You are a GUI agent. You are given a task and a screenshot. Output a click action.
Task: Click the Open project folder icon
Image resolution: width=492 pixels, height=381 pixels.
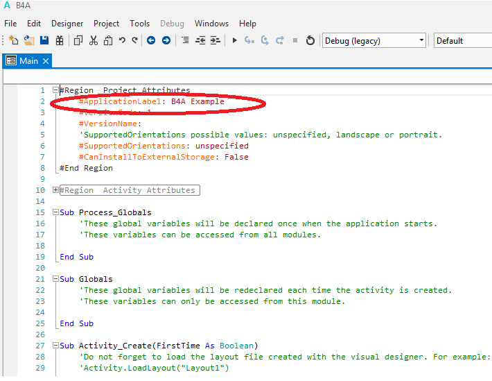[x=29, y=40]
